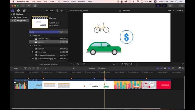Collapse the Projects group triangle

[31, 35]
